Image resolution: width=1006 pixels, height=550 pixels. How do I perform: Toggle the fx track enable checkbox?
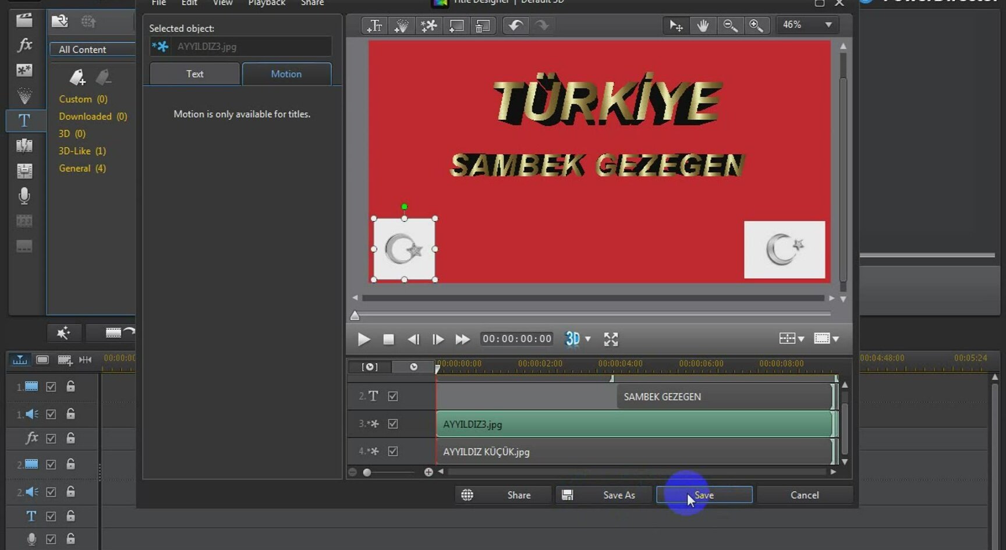point(51,438)
